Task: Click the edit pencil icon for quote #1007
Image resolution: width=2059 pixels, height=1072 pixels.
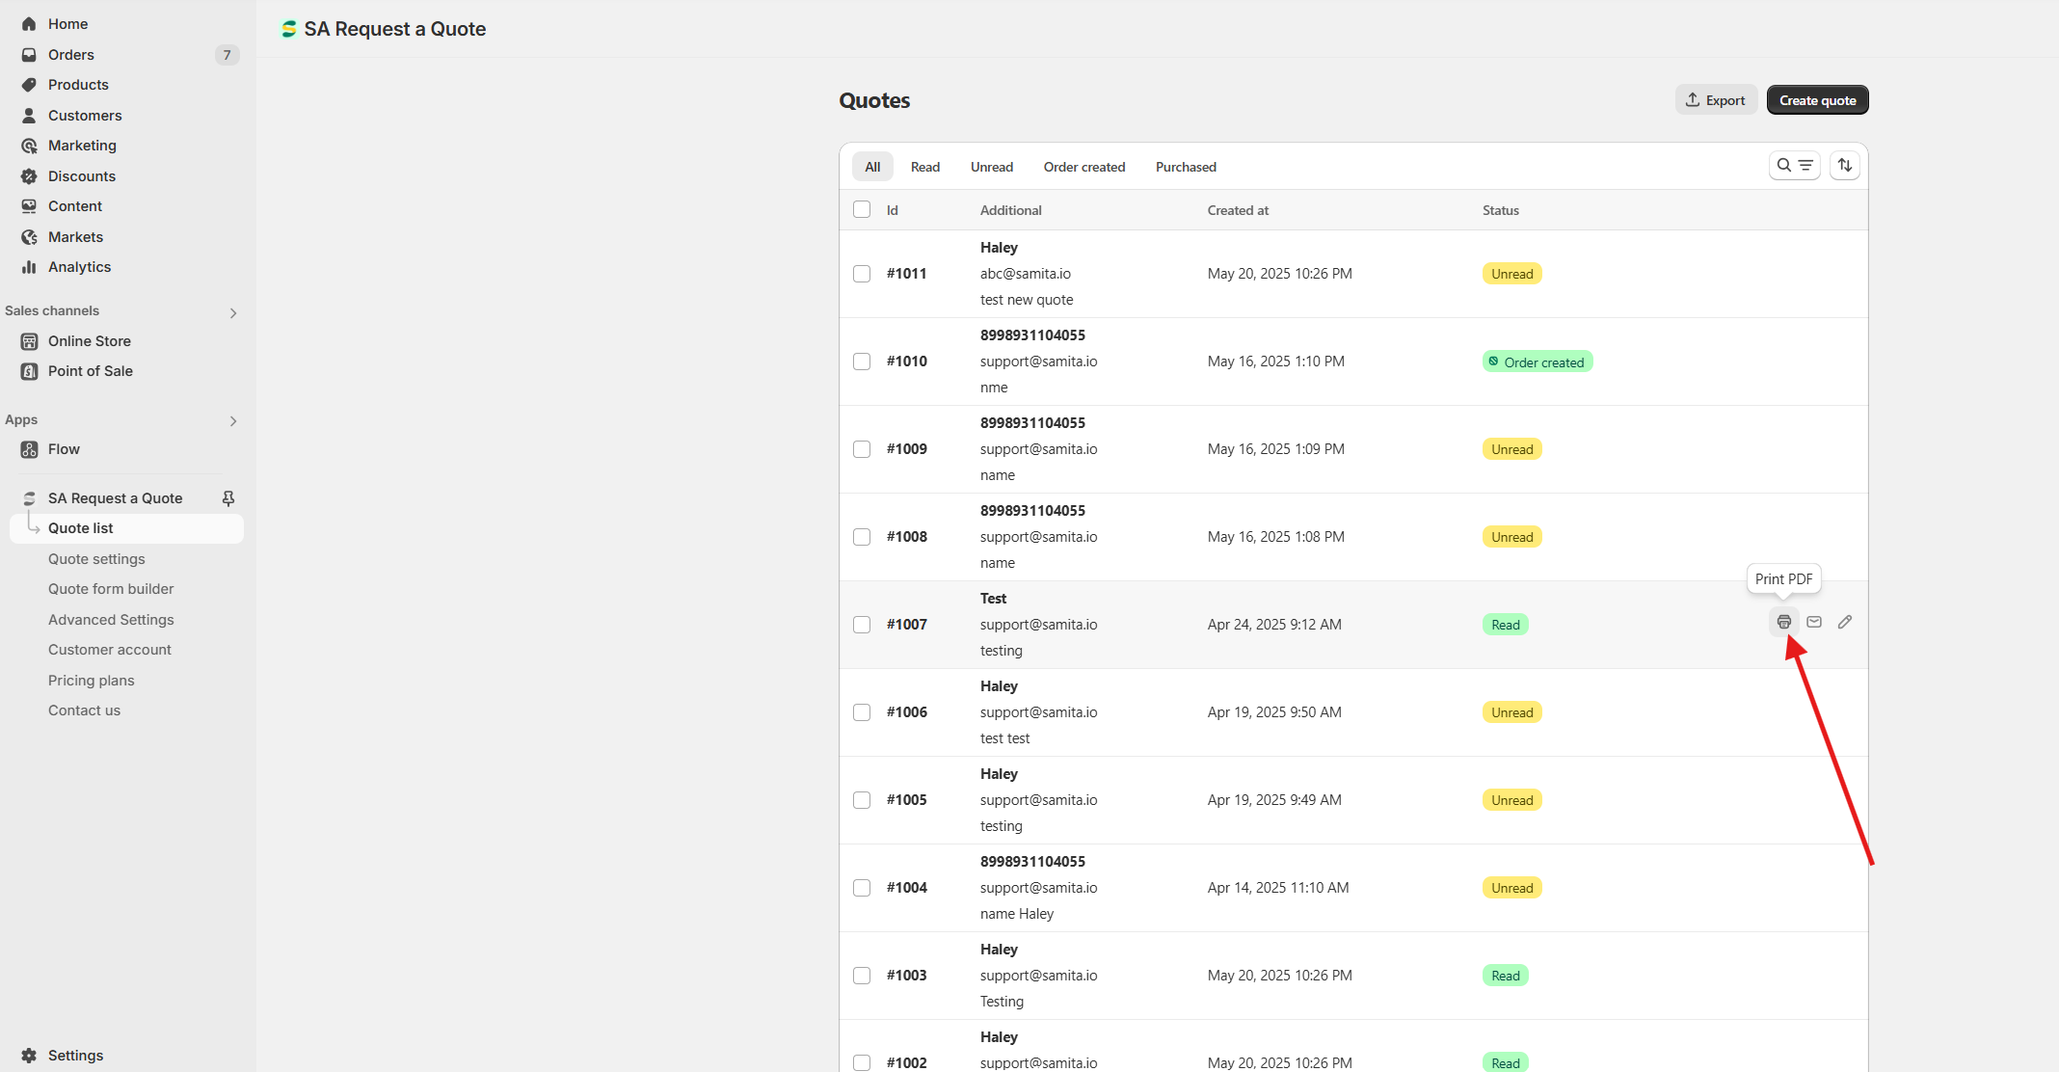Action: coord(1845,622)
